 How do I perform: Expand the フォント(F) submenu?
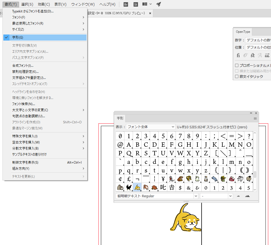point(45,17)
